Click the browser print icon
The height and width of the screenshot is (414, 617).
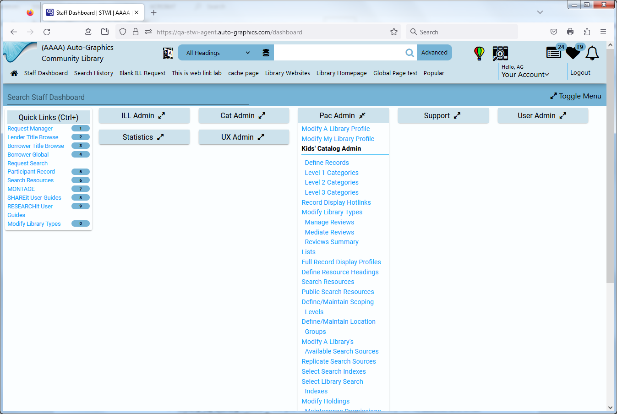pyautogui.click(x=570, y=32)
